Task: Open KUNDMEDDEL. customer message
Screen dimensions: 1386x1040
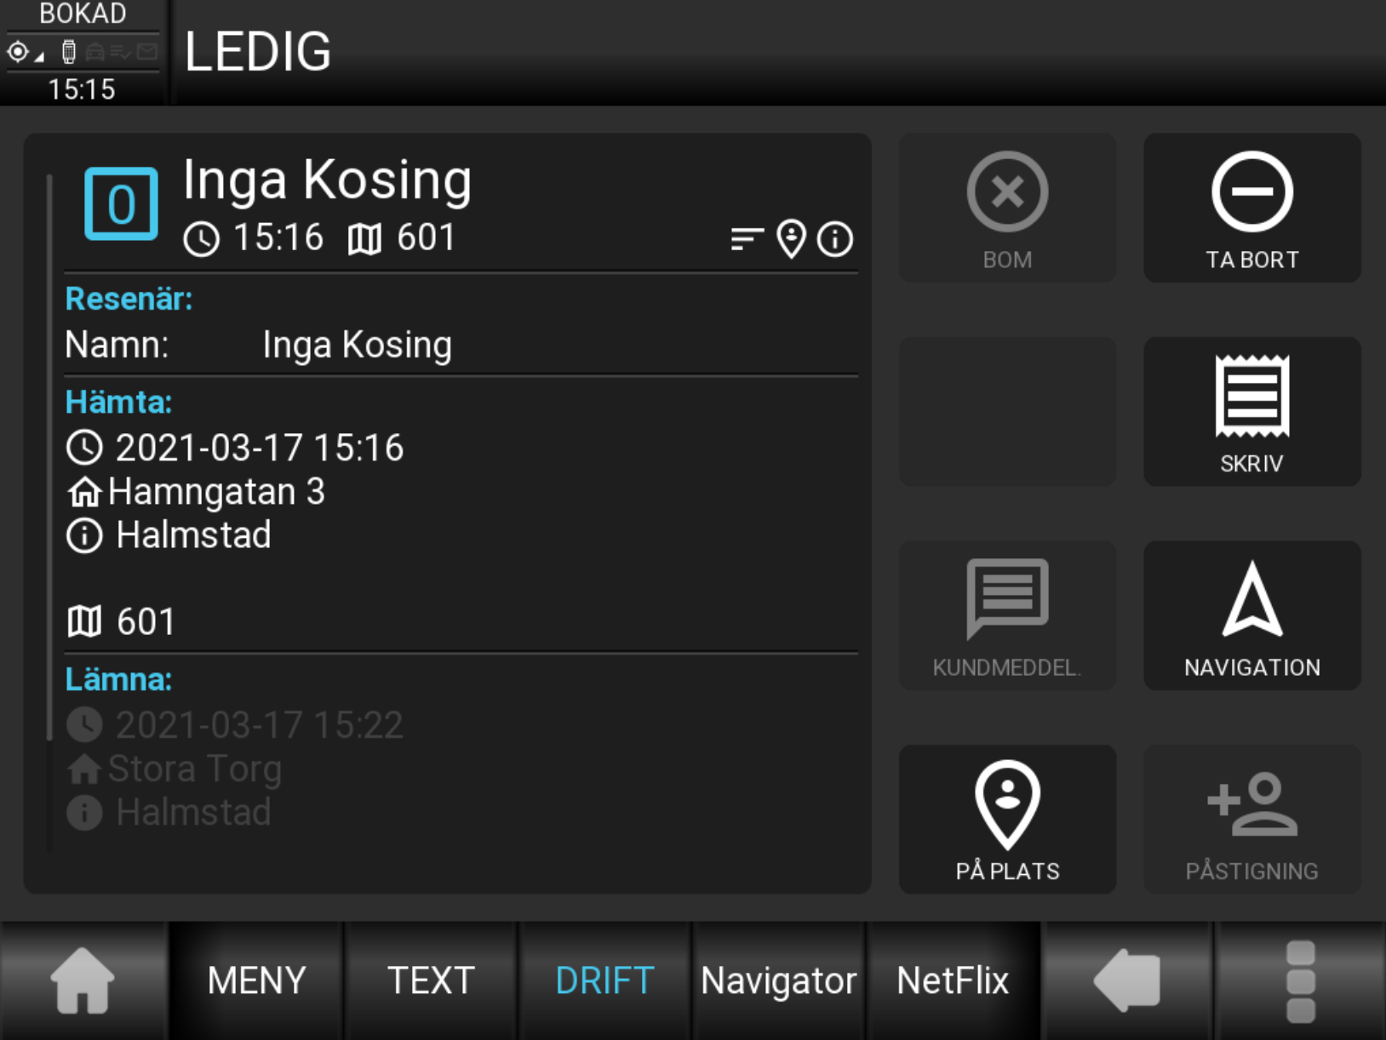Action: pyautogui.click(x=1007, y=615)
